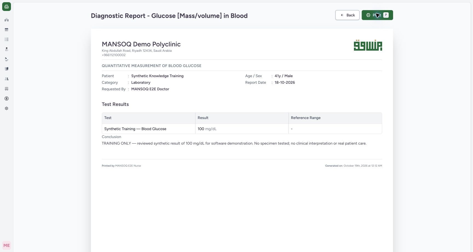
Task: Open the presentation board sidebar icon
Action: click(x=7, y=89)
